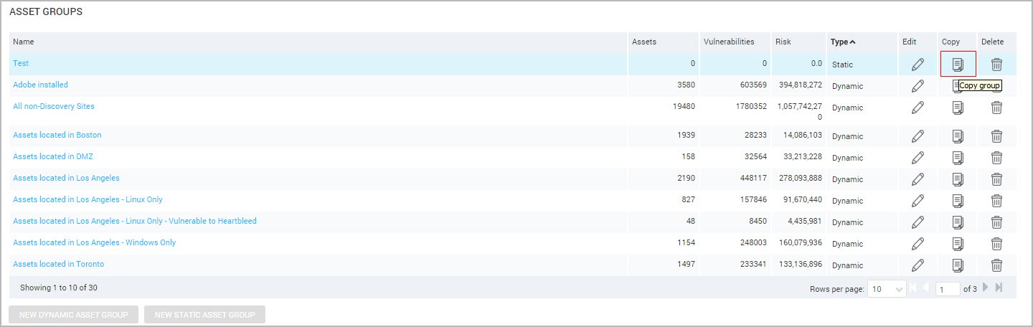Screen dimensions: 1033x327
Task: Open the Adobe installed group link
Action: point(40,85)
